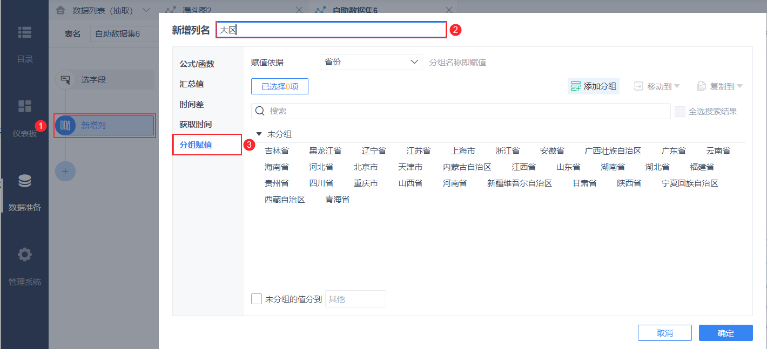Select 黑龙江省 in the ungrouped list

tap(325, 151)
